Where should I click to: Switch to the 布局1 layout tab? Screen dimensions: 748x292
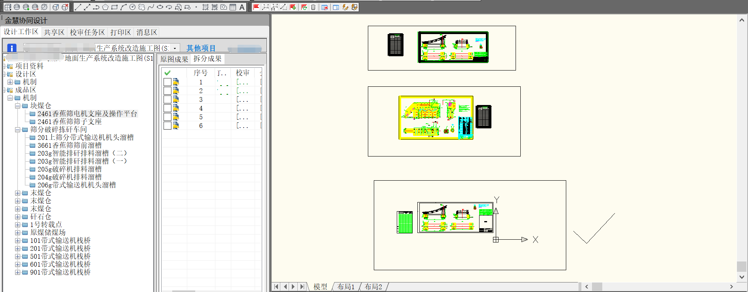(346, 286)
